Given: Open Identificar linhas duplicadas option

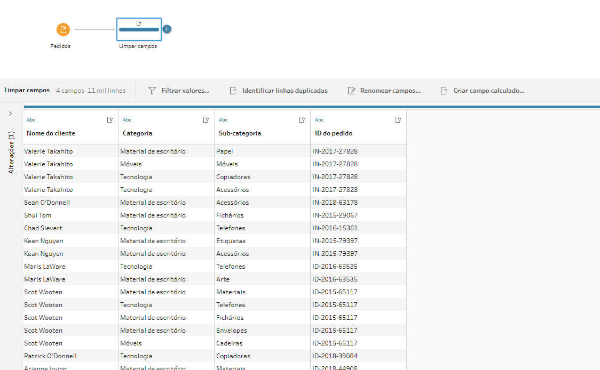Looking at the screenshot, I should point(279,91).
